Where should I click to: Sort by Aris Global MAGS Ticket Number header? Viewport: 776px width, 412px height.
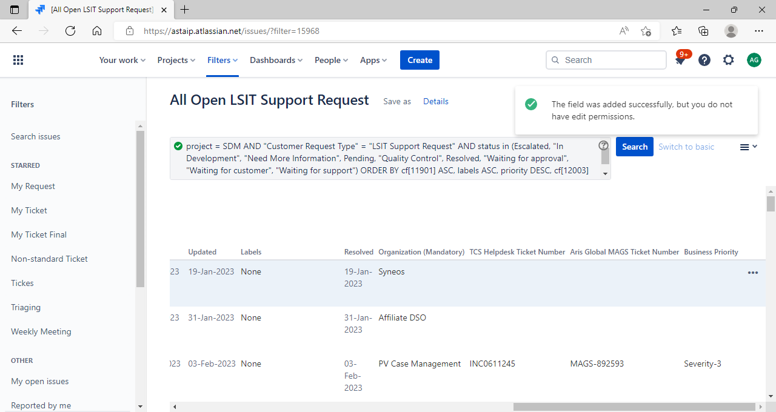[x=624, y=252]
